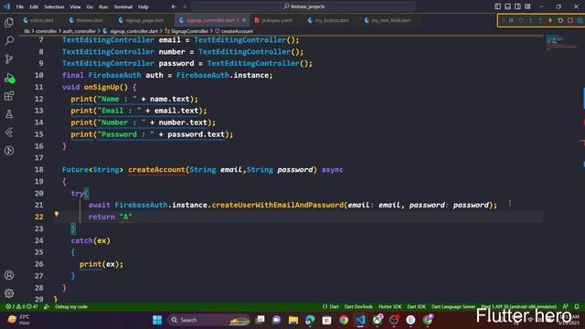Pause the debug session
Image resolution: width=585 pixels, height=329 pixels.
click(x=511, y=20)
